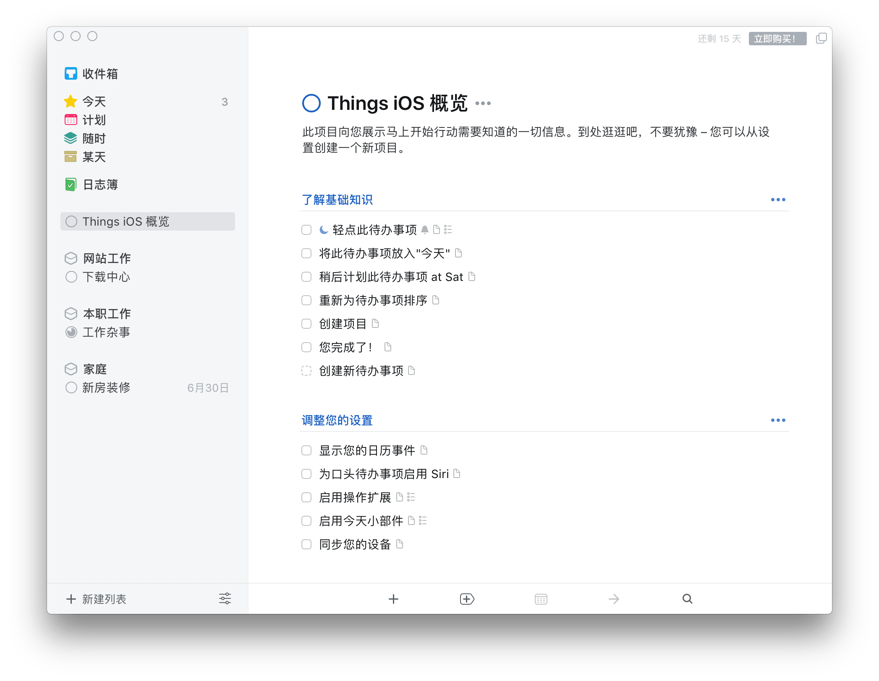Screen dimensions: 879x681
Task: Check off 为口头待办事项启用 Siri
Action: [306, 474]
